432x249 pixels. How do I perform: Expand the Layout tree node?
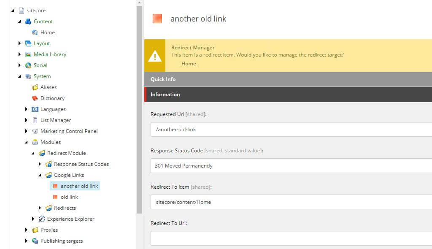click(x=19, y=43)
